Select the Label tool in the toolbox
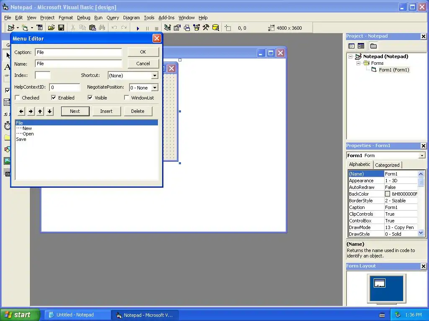Image resolution: width=429 pixels, height=321 pixels. 8,67
